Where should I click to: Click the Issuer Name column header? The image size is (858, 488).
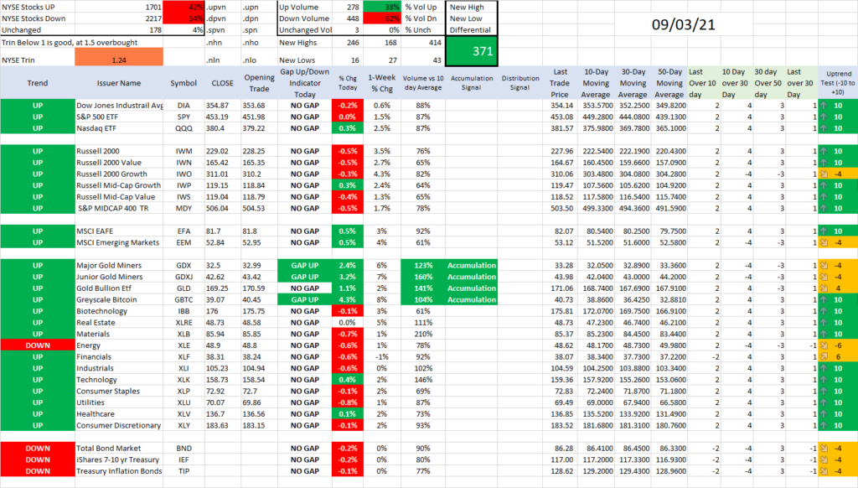(x=119, y=84)
